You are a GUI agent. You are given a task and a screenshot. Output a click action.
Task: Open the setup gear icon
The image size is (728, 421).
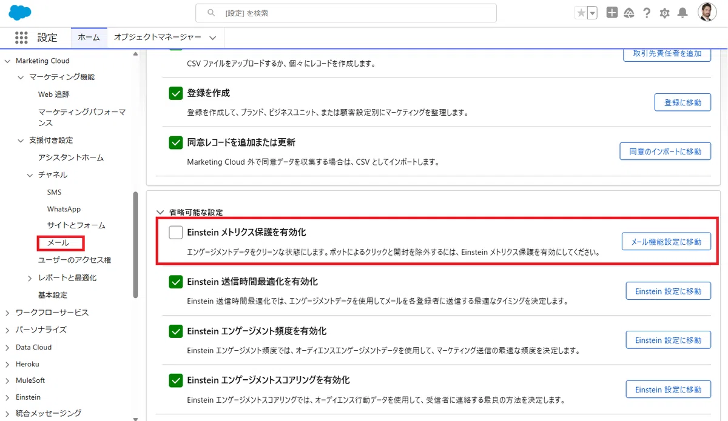pyautogui.click(x=664, y=13)
